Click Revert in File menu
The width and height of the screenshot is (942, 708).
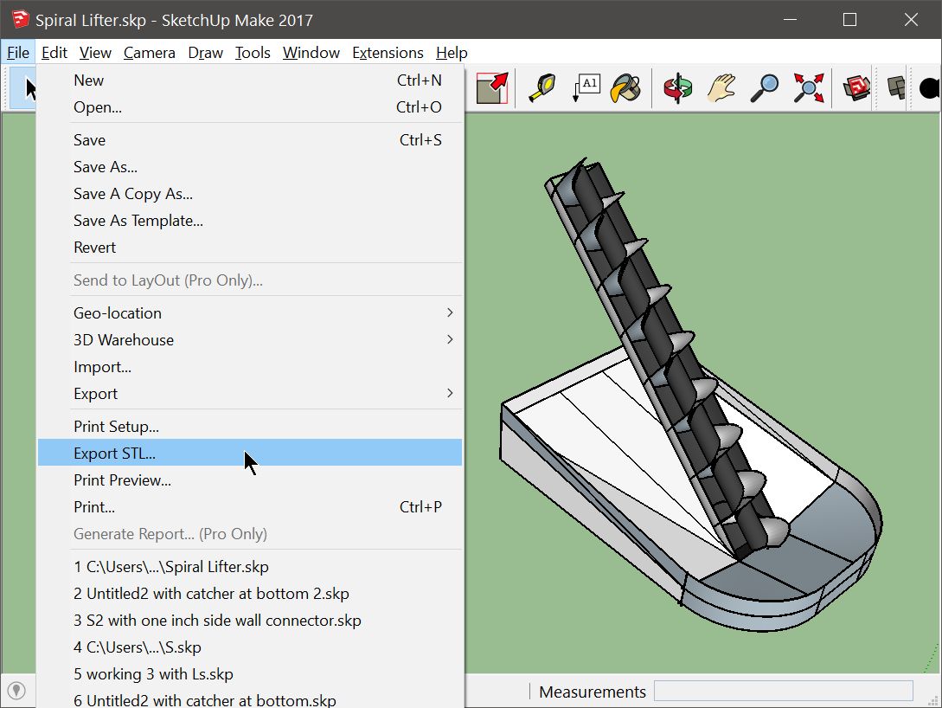pos(250,248)
